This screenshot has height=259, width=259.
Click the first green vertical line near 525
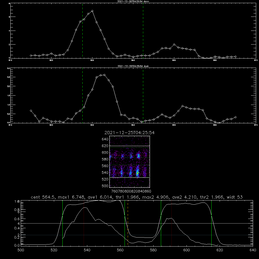(x=62, y=223)
